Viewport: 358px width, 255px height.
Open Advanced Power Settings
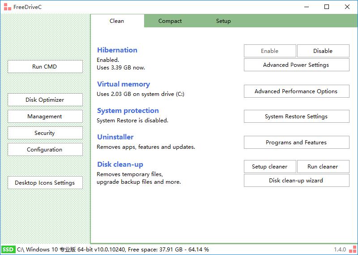point(296,65)
